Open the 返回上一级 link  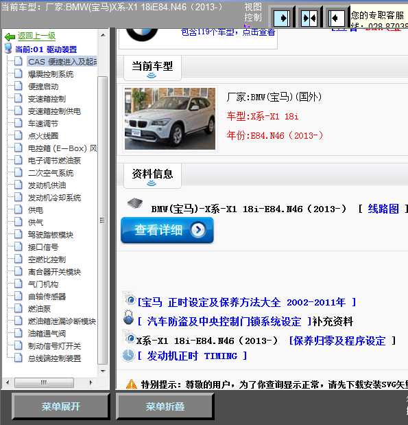tap(36, 36)
